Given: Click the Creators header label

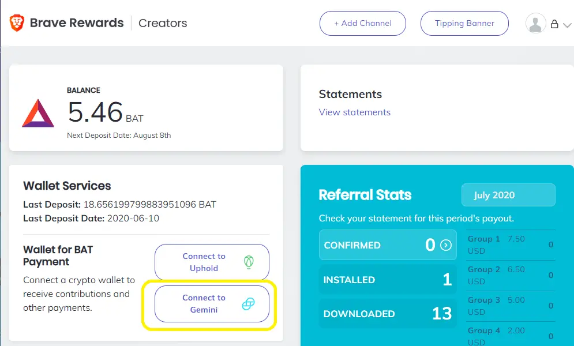Looking at the screenshot, I should (163, 23).
